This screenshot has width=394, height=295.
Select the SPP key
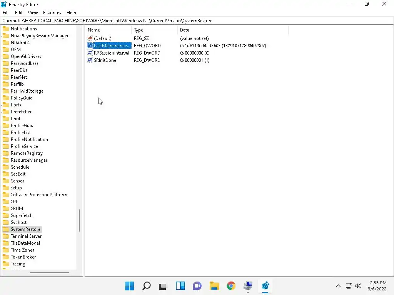[x=14, y=201]
